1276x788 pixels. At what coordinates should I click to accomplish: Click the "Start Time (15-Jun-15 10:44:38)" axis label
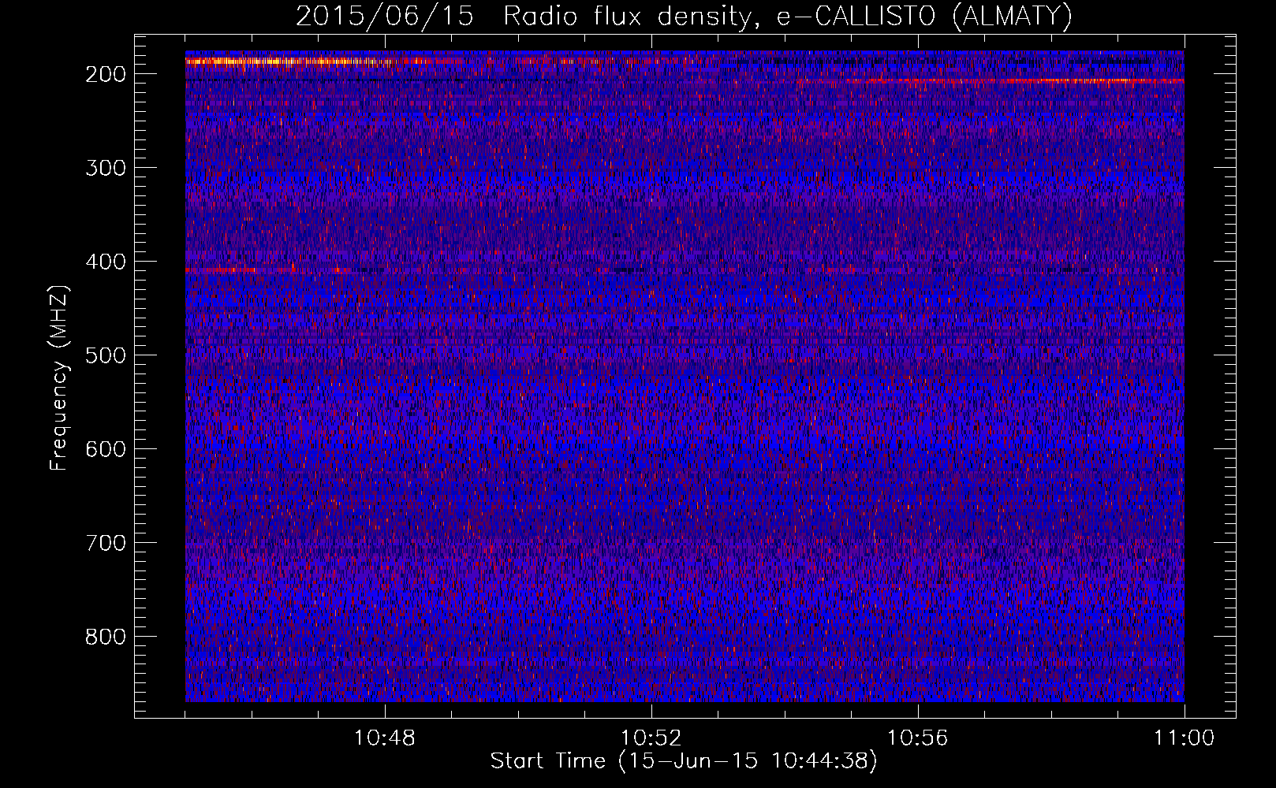[684, 761]
